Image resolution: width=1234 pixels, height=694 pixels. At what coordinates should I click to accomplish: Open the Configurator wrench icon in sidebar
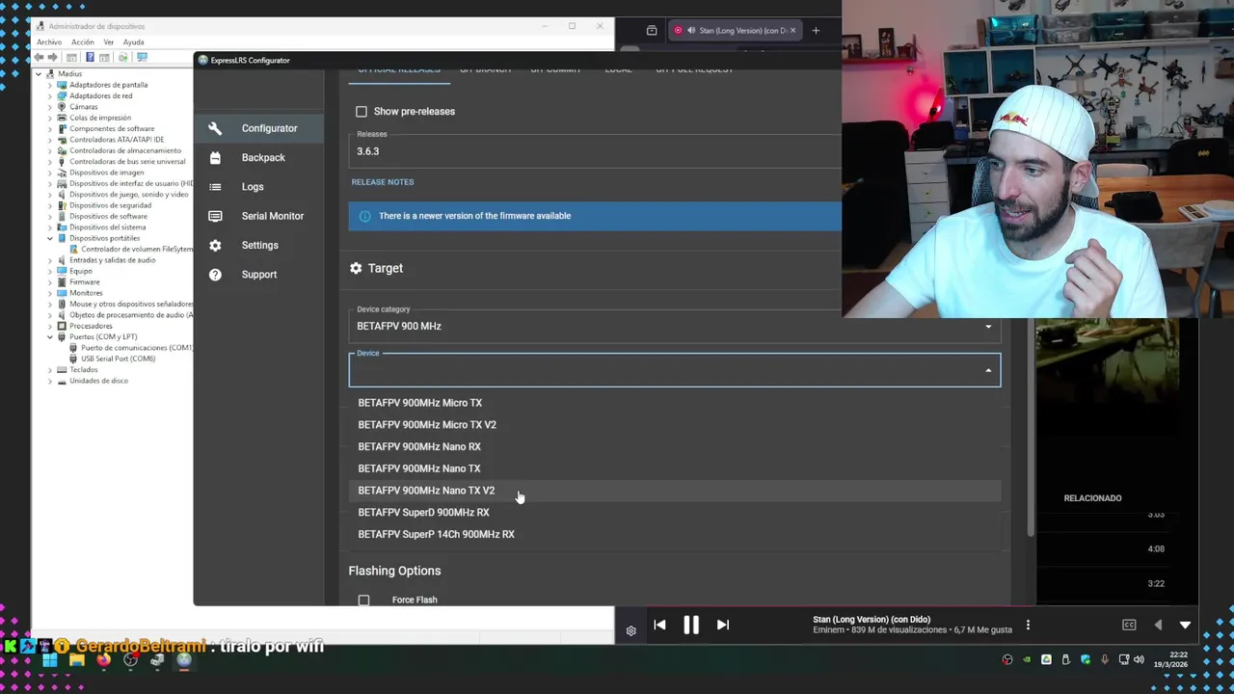215,128
